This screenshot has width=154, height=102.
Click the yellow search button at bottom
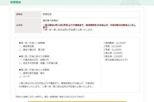click(77, 101)
